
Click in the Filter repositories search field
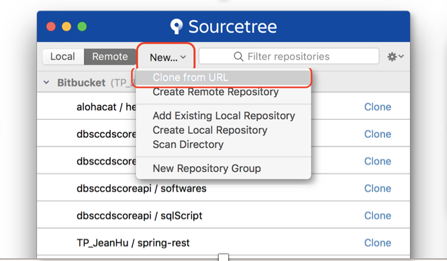point(289,56)
